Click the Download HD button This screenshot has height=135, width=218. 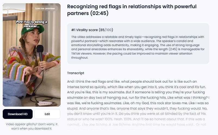(x=18, y=114)
